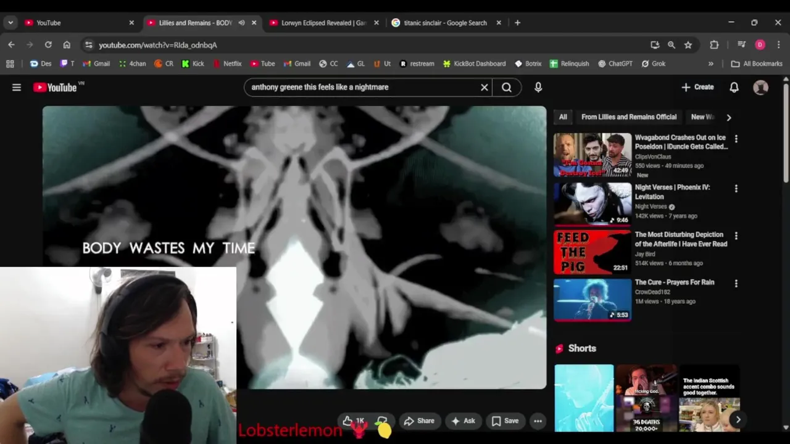
Task: Open the KickBot Dashboard bookmark
Action: point(474,64)
